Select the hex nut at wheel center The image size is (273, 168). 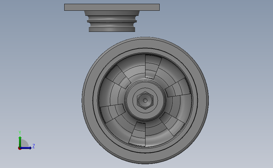tap(145, 101)
